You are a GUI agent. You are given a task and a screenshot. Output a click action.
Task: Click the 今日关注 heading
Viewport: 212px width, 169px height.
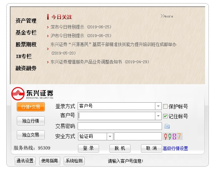tap(62, 17)
